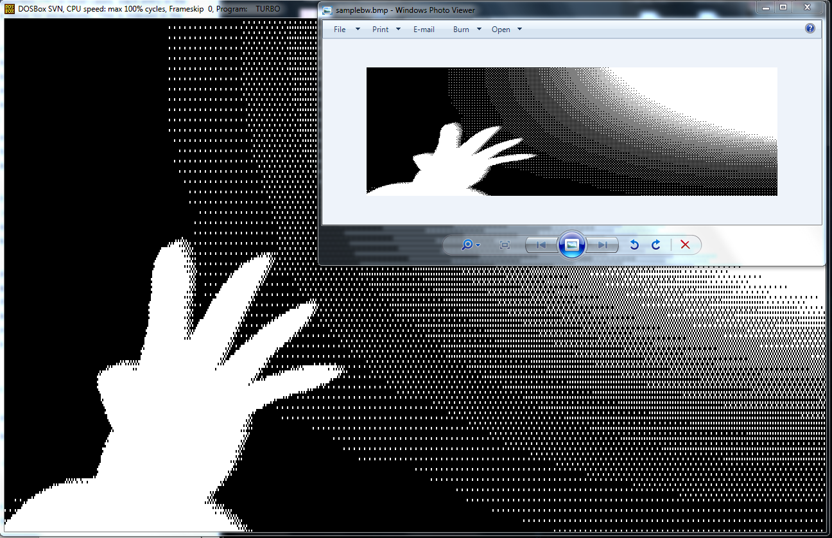The width and height of the screenshot is (832, 538).
Task: Expand the Burn dropdown arrow
Action: tap(479, 30)
